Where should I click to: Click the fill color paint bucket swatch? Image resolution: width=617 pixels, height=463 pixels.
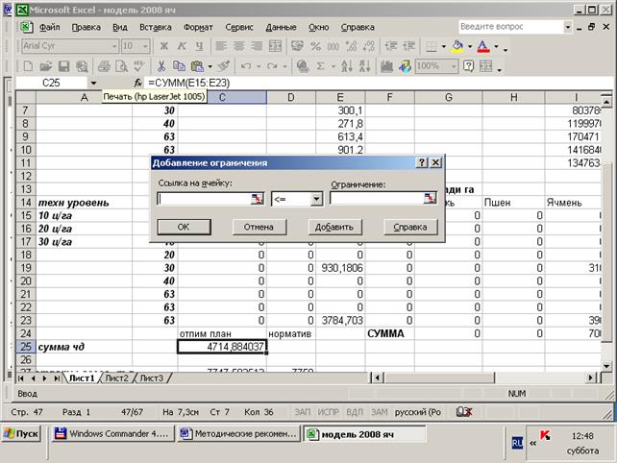[457, 46]
